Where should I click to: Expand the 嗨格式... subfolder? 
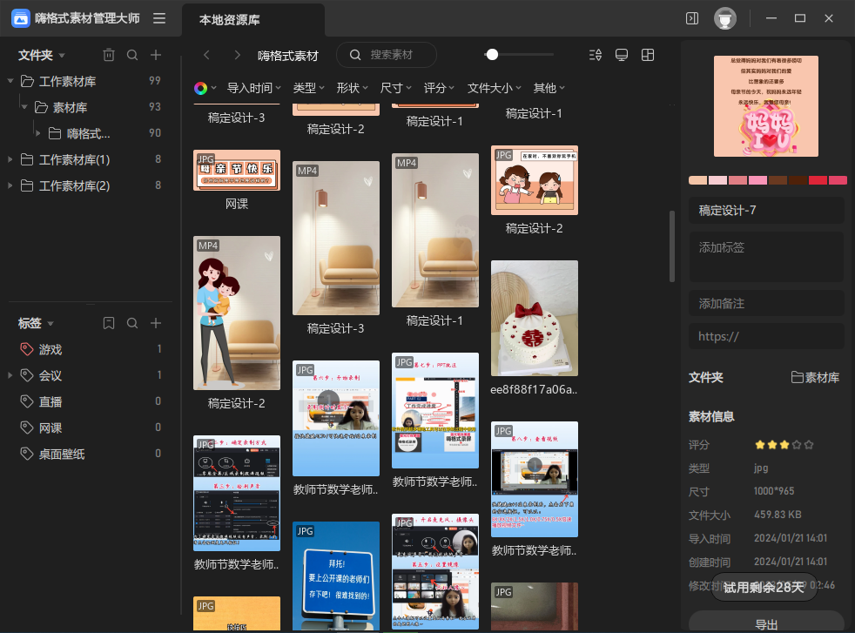(x=37, y=133)
